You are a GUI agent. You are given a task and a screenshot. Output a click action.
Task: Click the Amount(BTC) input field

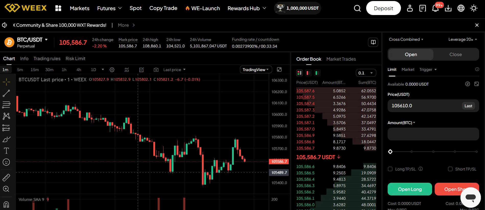[x=433, y=134]
